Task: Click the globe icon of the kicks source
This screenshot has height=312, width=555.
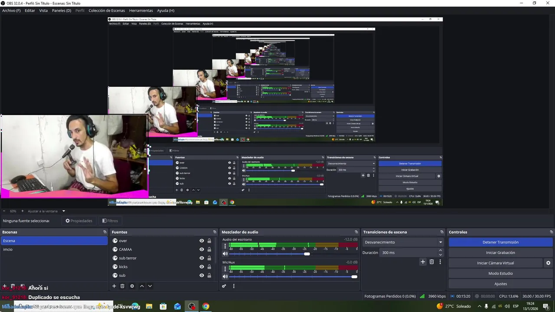Action: click(115, 267)
